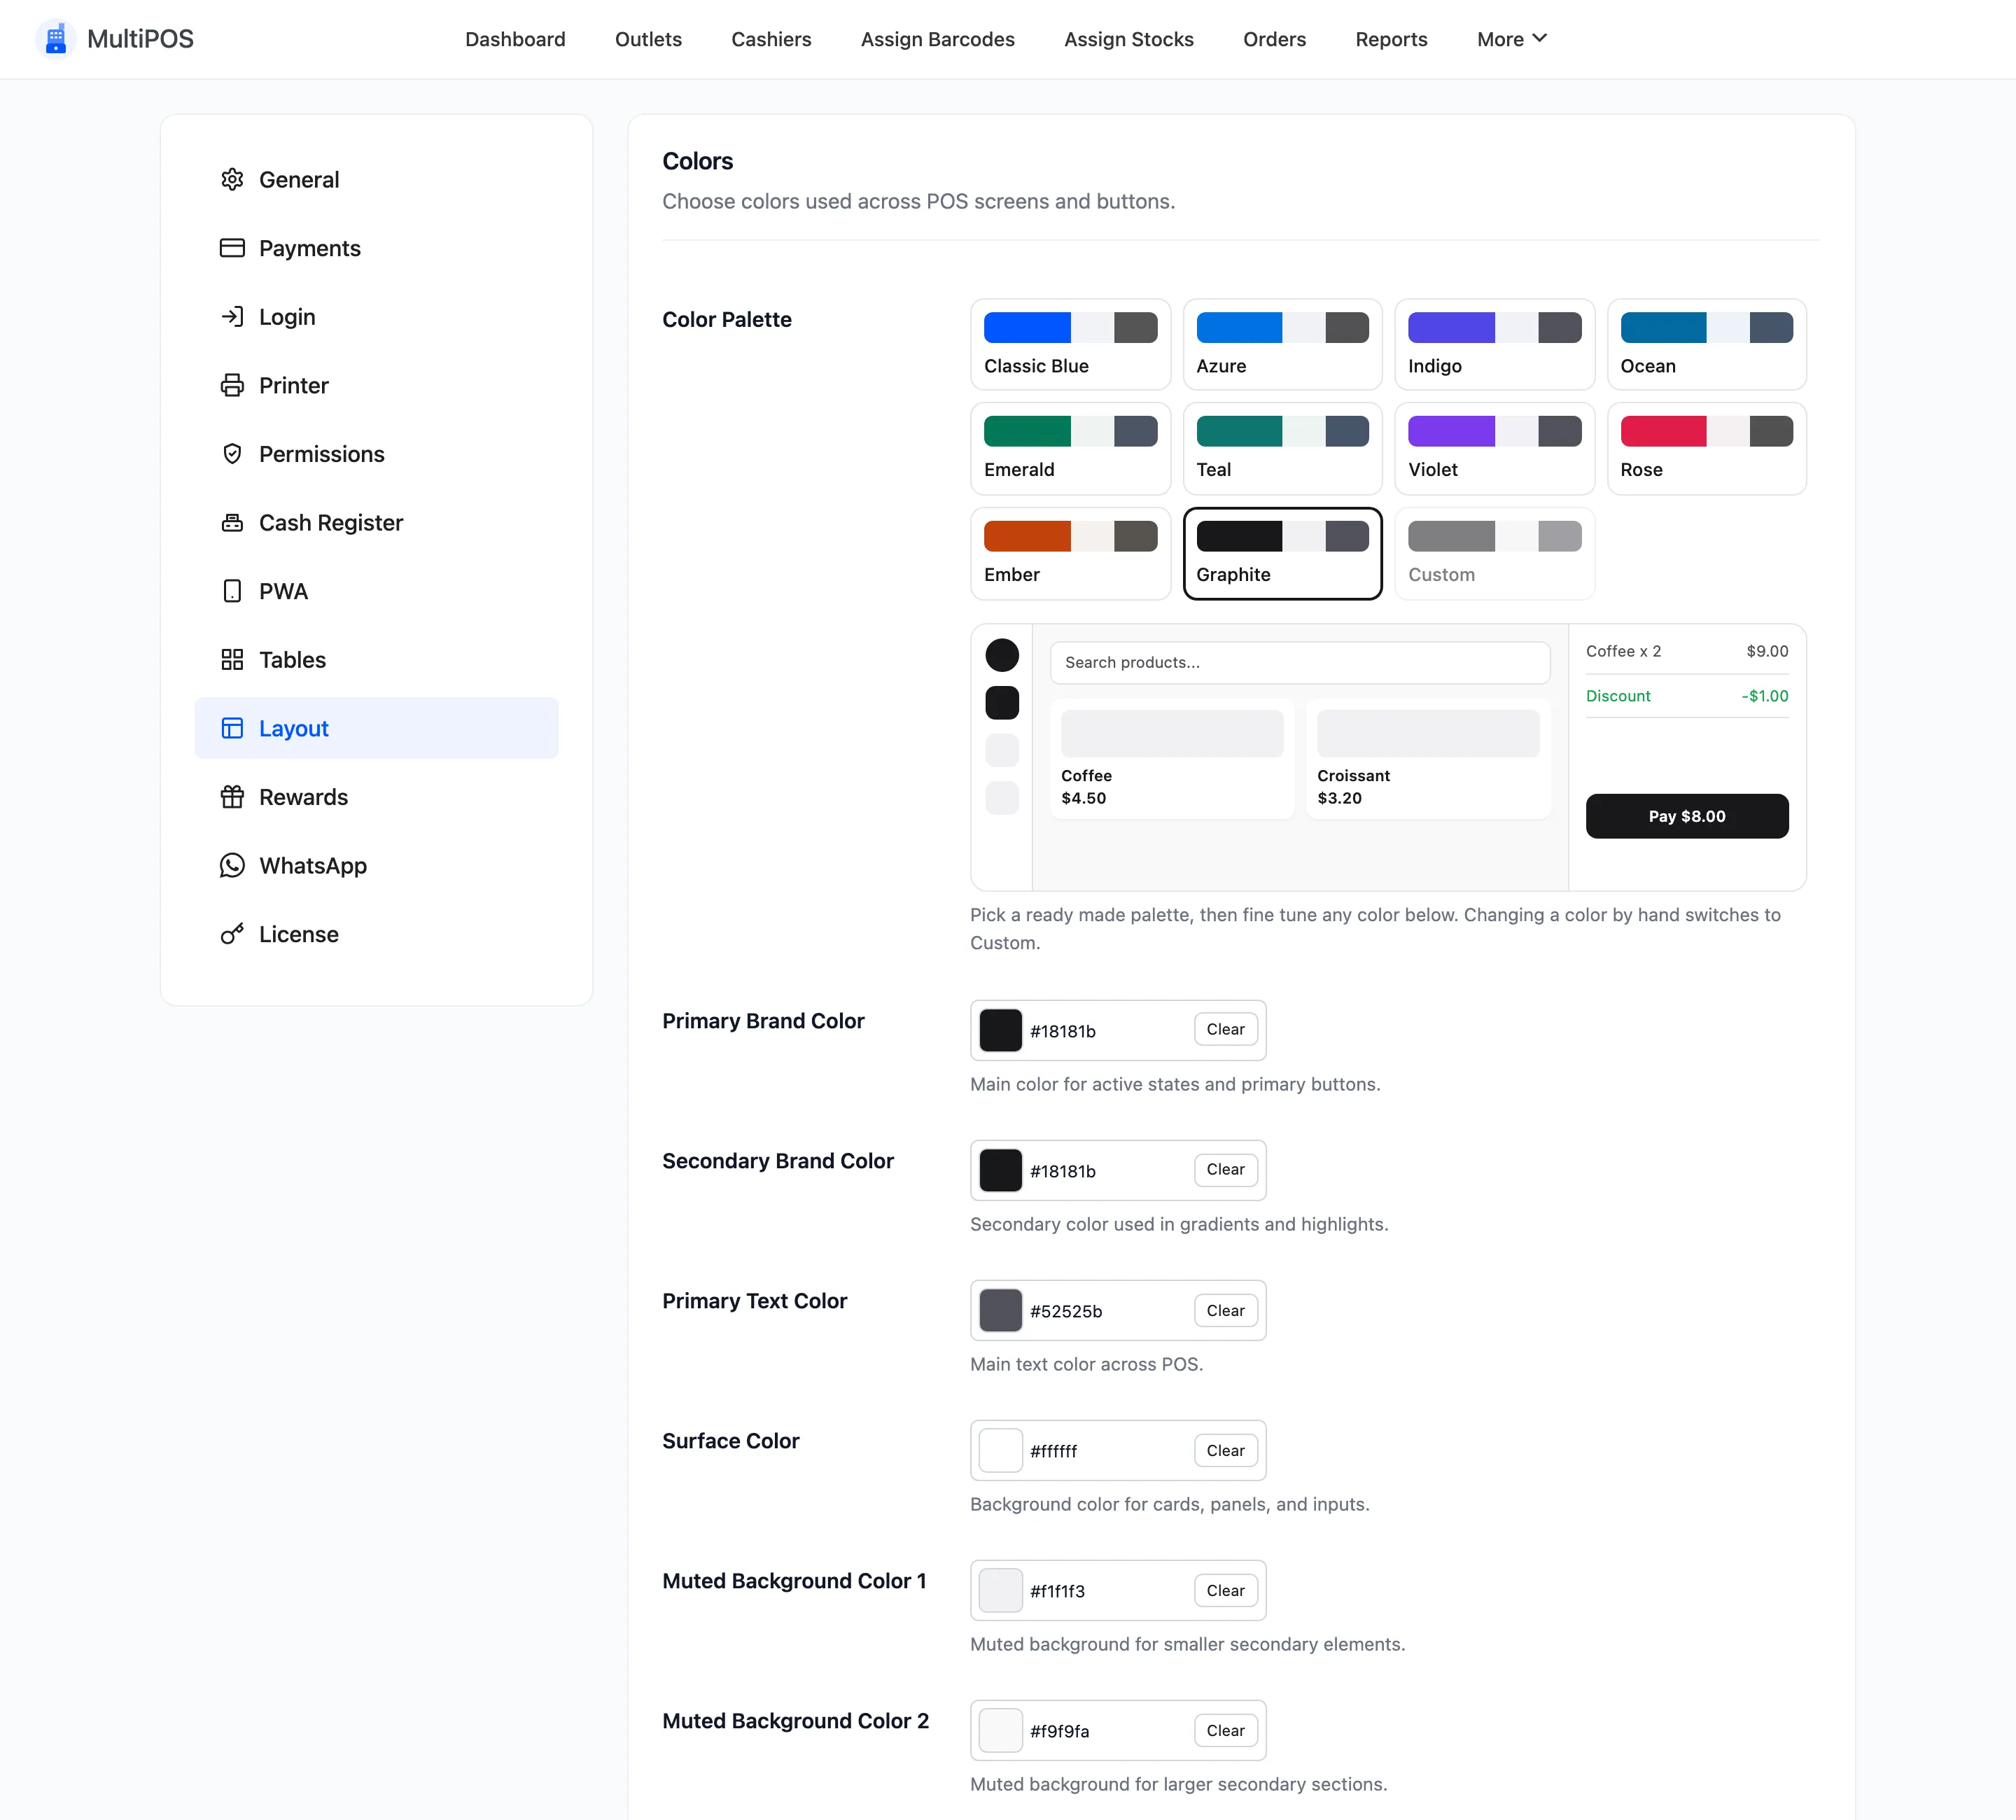Image resolution: width=2016 pixels, height=1820 pixels.
Task: Pick the Rose palette
Action: [x=1706, y=448]
